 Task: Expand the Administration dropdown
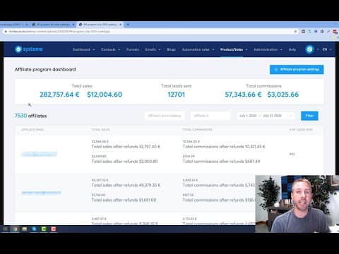pyautogui.click(x=268, y=49)
